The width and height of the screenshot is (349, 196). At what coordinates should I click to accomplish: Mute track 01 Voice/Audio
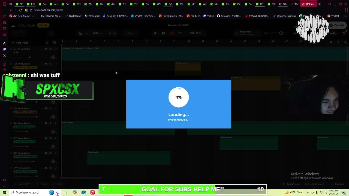coord(46,49)
